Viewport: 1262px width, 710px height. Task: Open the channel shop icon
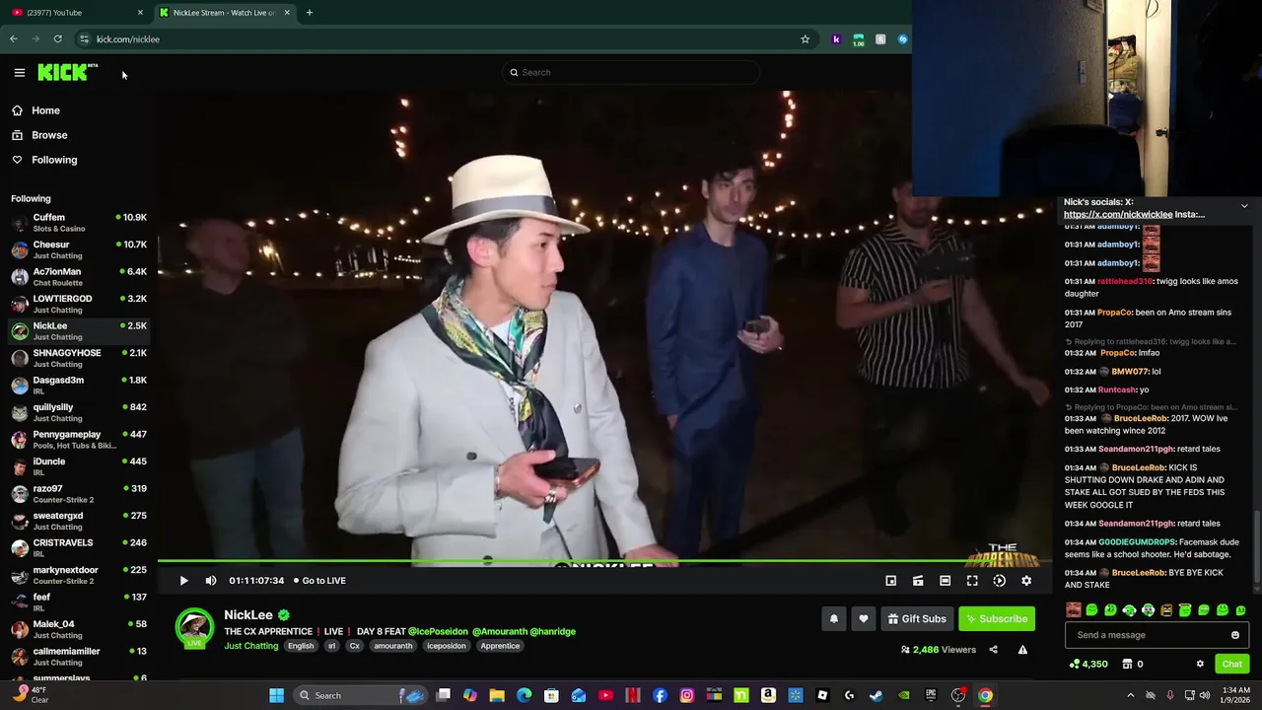(x=1128, y=665)
